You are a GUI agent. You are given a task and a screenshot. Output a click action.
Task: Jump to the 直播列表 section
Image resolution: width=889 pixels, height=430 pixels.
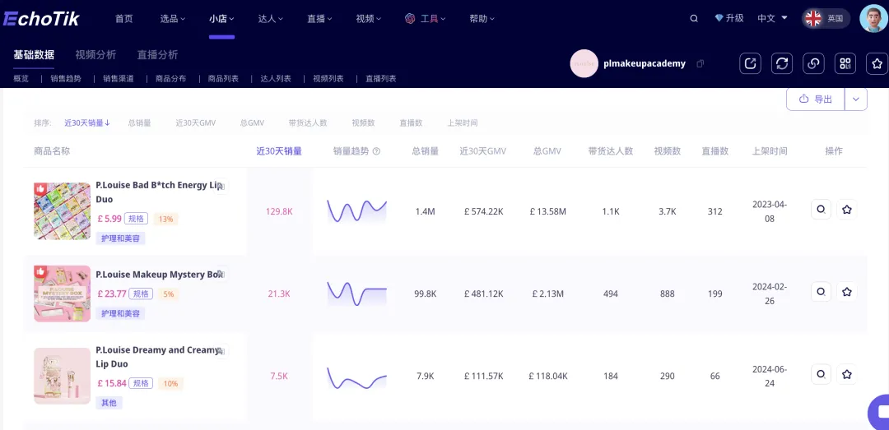click(x=380, y=79)
